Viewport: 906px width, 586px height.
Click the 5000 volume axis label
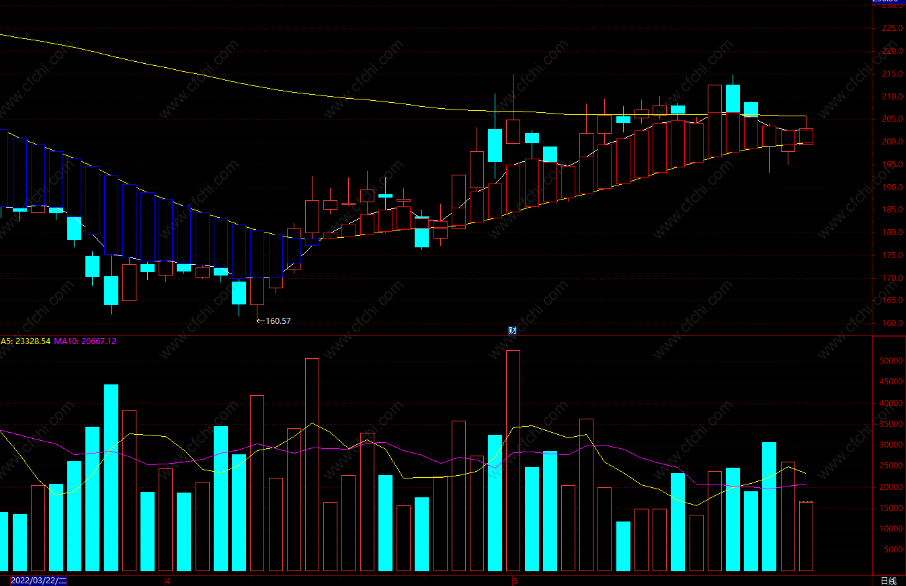click(x=892, y=550)
